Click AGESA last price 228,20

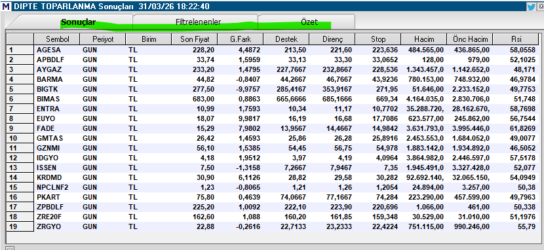point(204,50)
